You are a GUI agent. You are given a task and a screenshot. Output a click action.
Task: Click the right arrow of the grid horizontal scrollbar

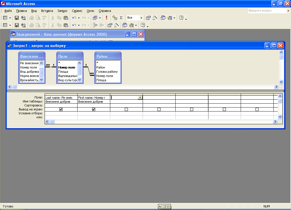pyautogui.click(x=275, y=121)
